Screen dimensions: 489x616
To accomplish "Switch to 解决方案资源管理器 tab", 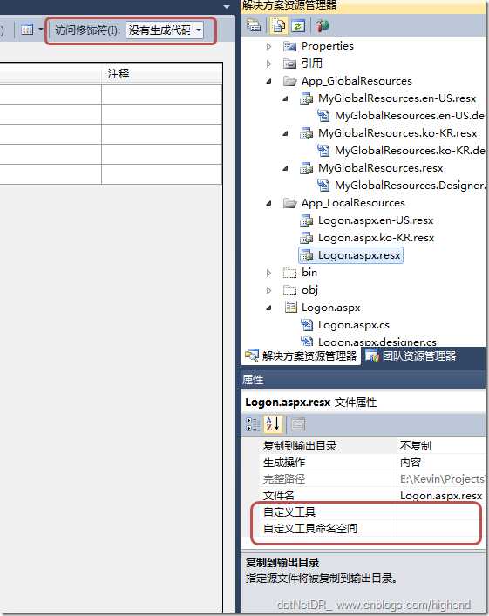I will 301,356.
